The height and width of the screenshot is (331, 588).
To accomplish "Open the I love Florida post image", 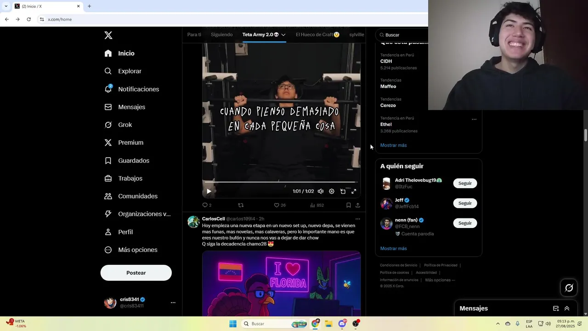I will 281,283.
